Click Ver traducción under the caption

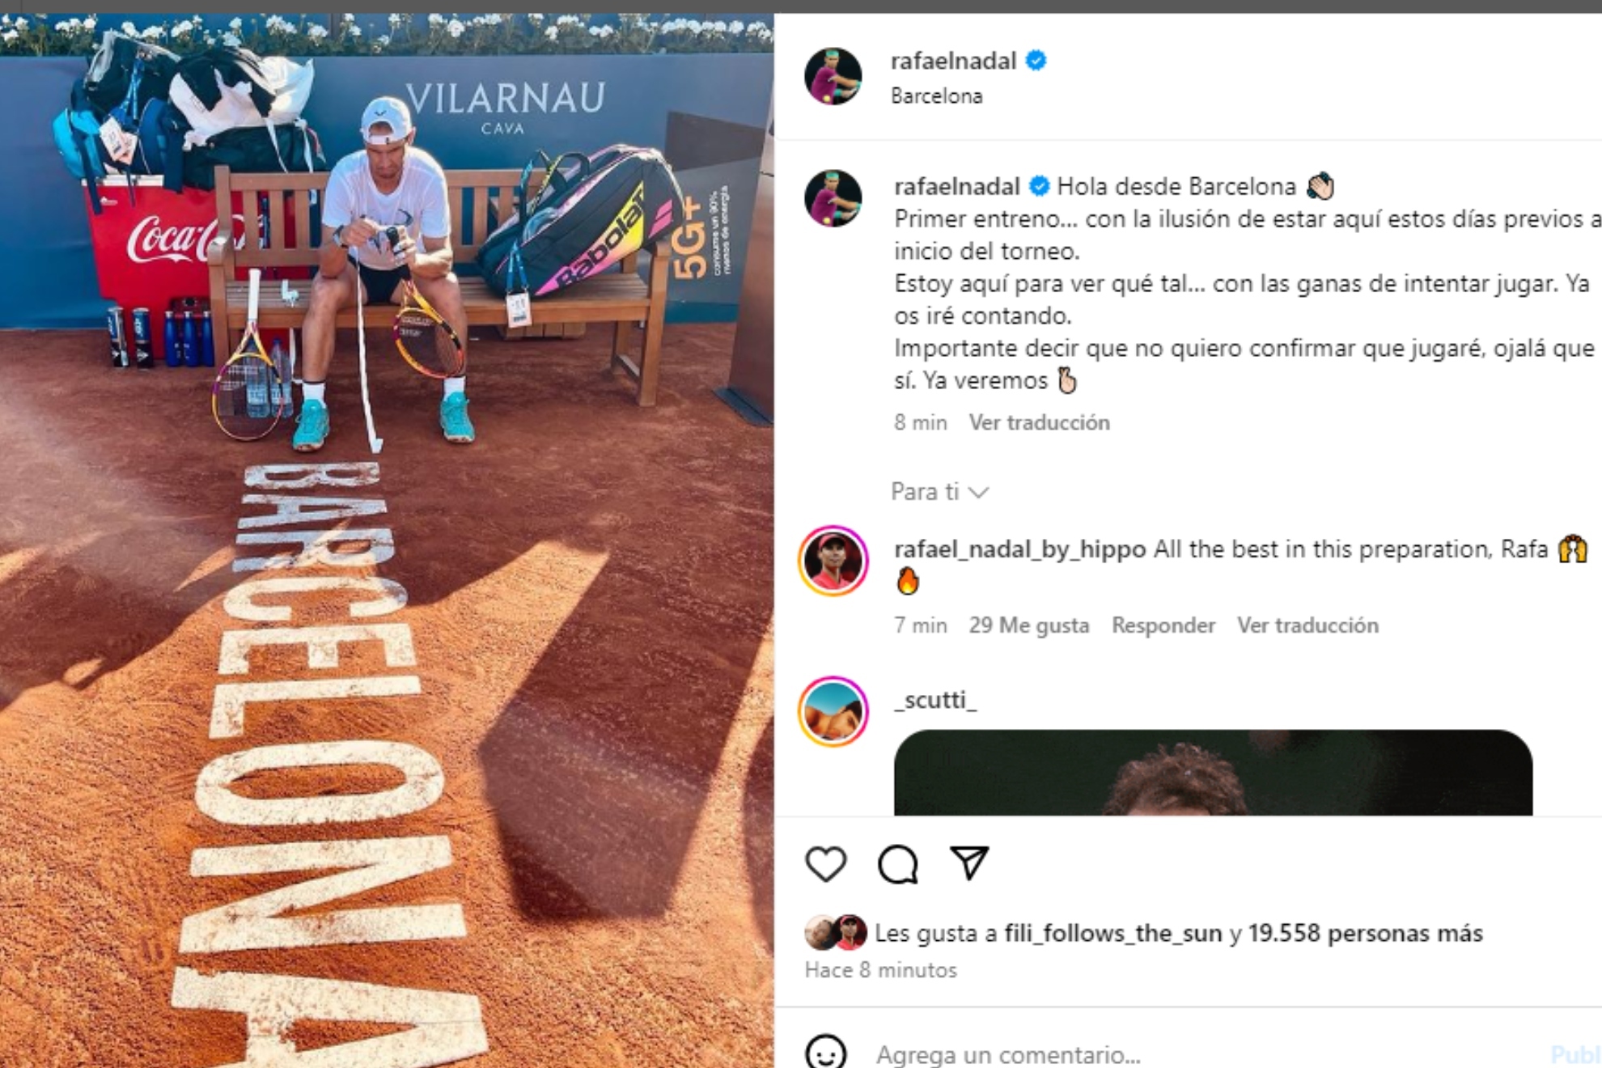point(1040,422)
